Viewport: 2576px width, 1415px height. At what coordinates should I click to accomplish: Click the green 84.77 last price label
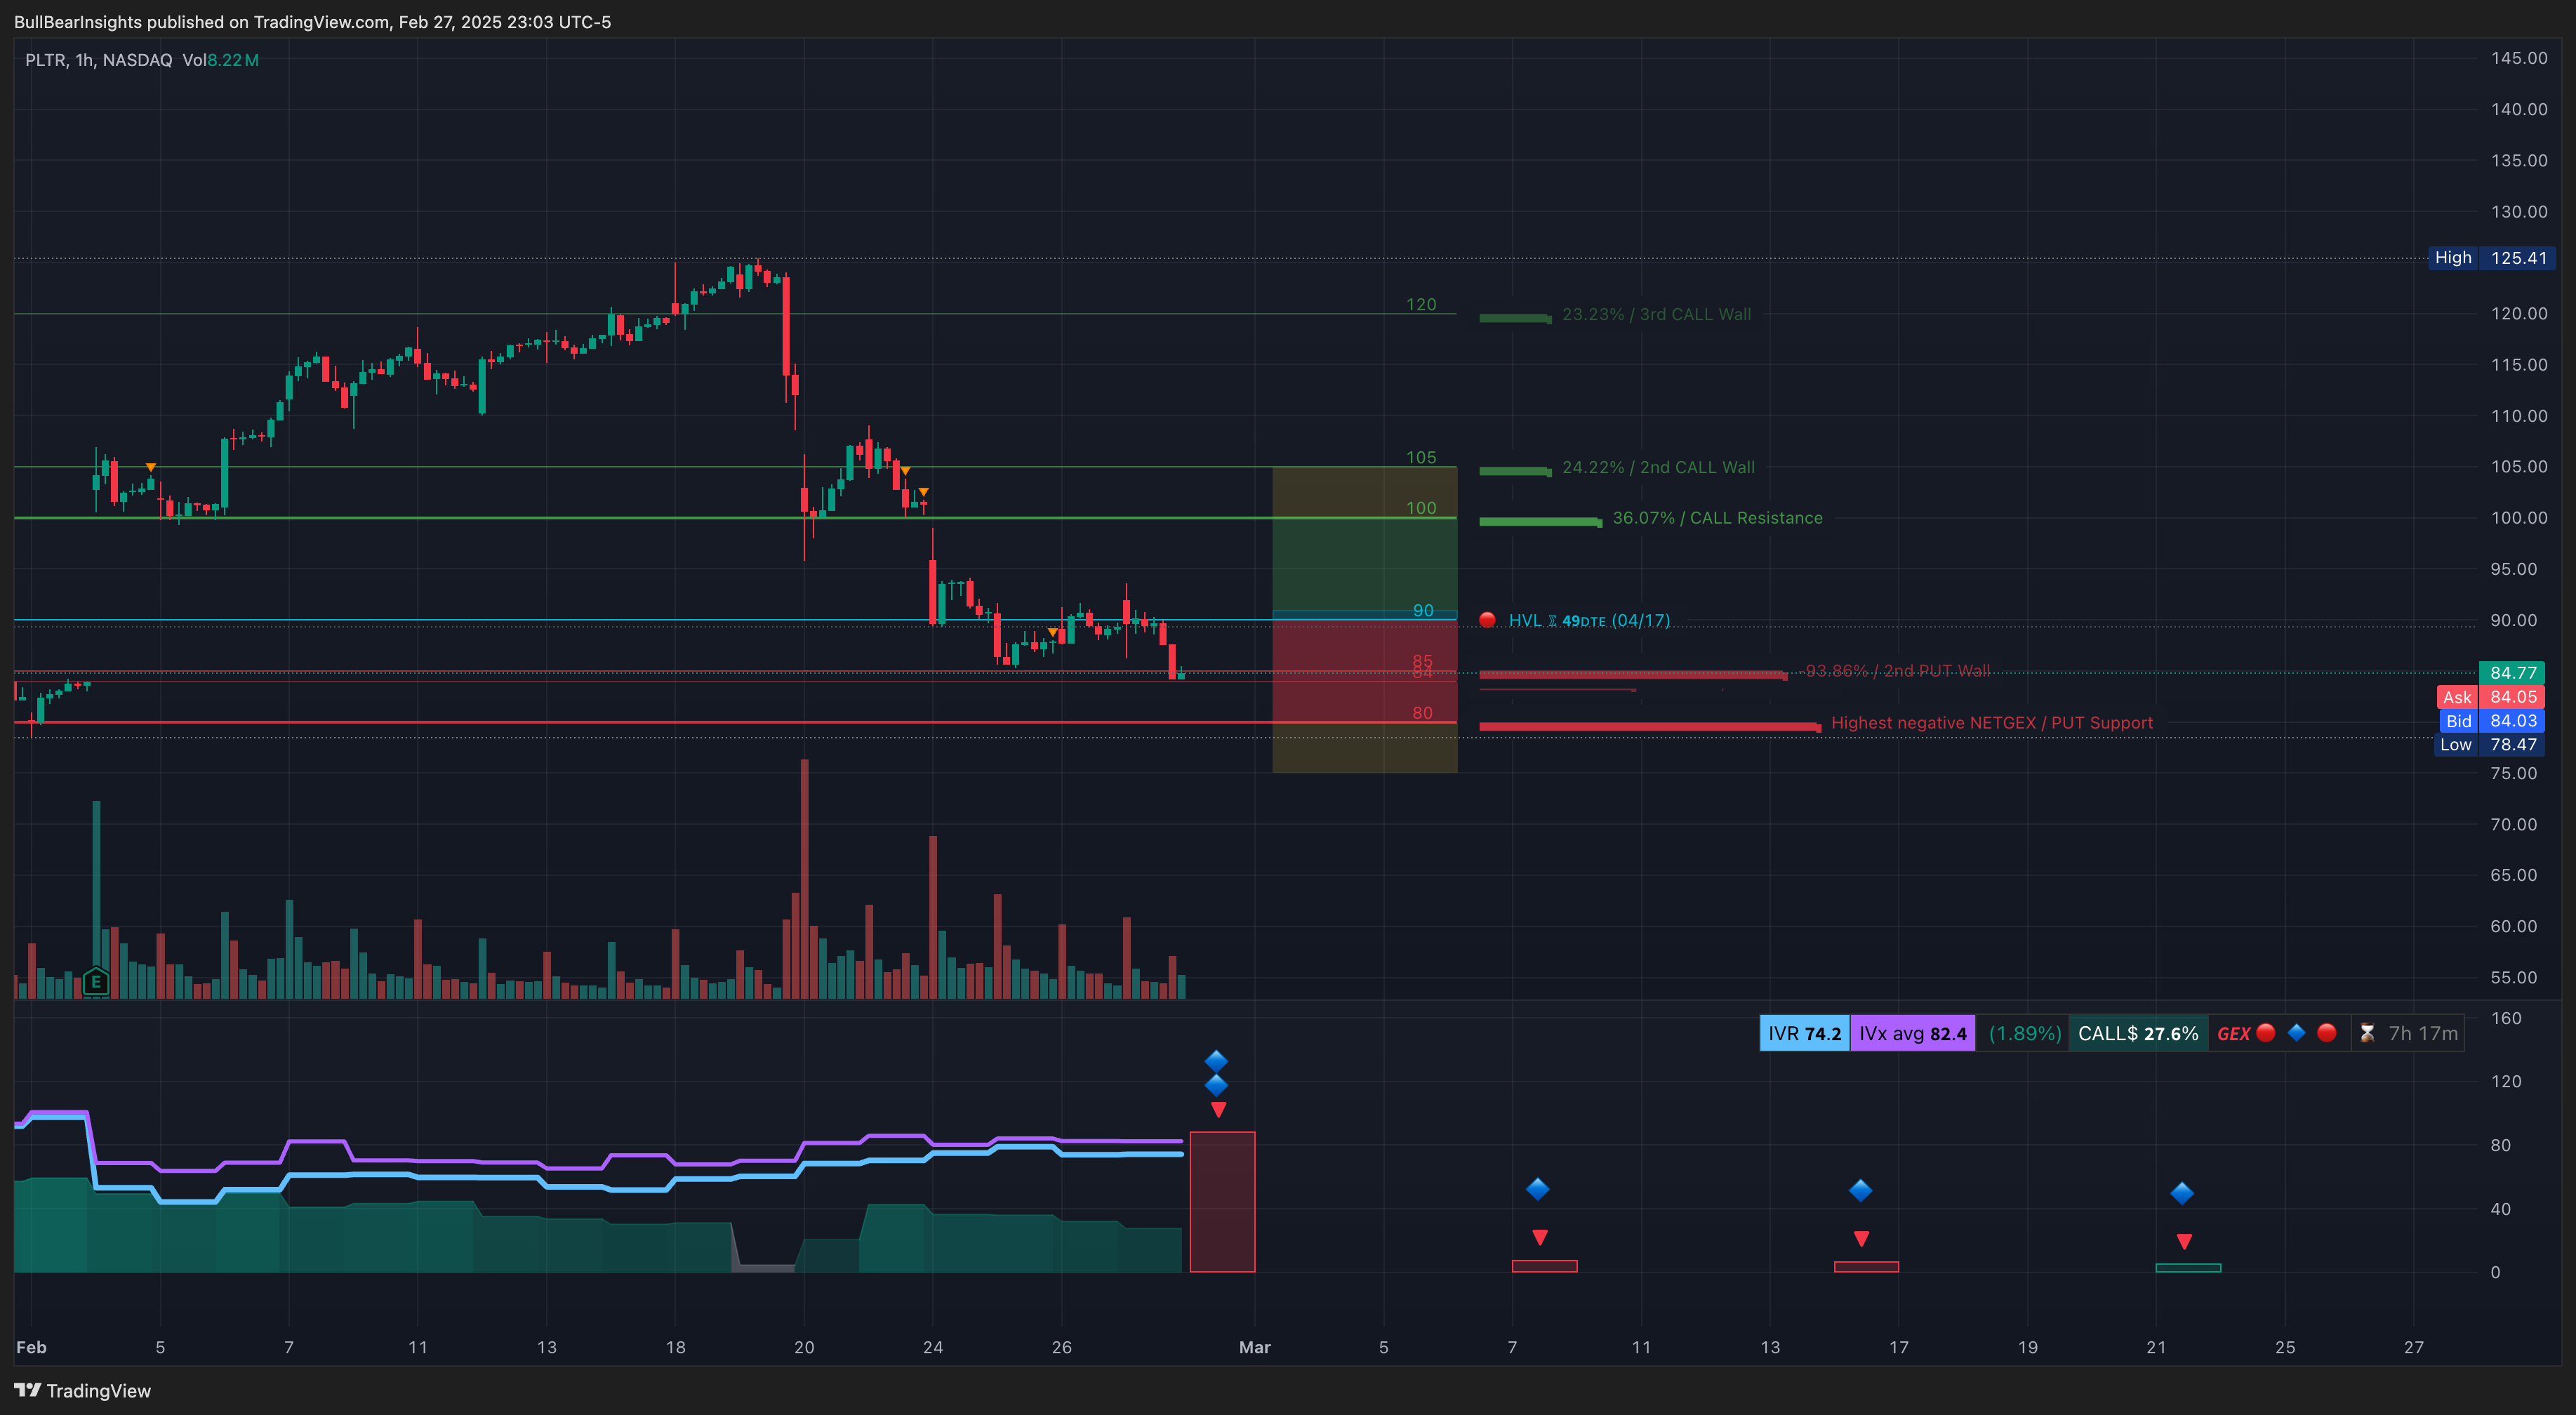coord(2512,673)
